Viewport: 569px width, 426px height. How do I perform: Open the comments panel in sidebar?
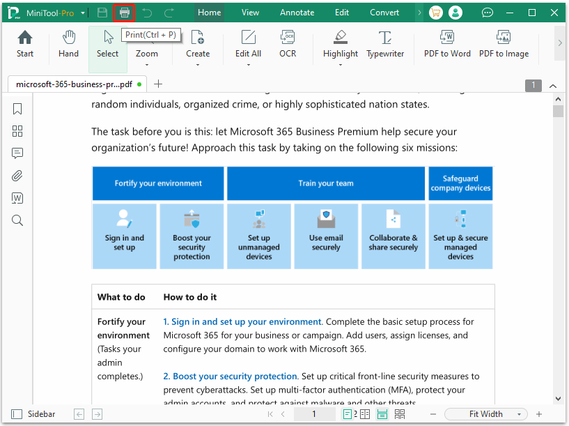click(17, 153)
